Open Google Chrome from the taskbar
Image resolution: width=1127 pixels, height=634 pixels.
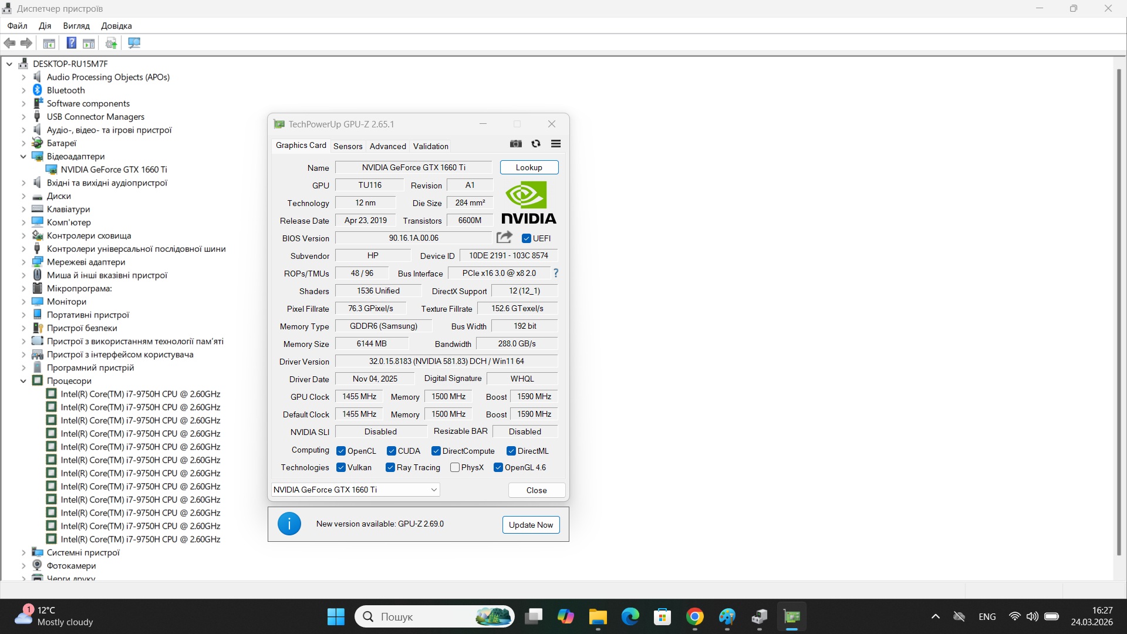(x=695, y=617)
